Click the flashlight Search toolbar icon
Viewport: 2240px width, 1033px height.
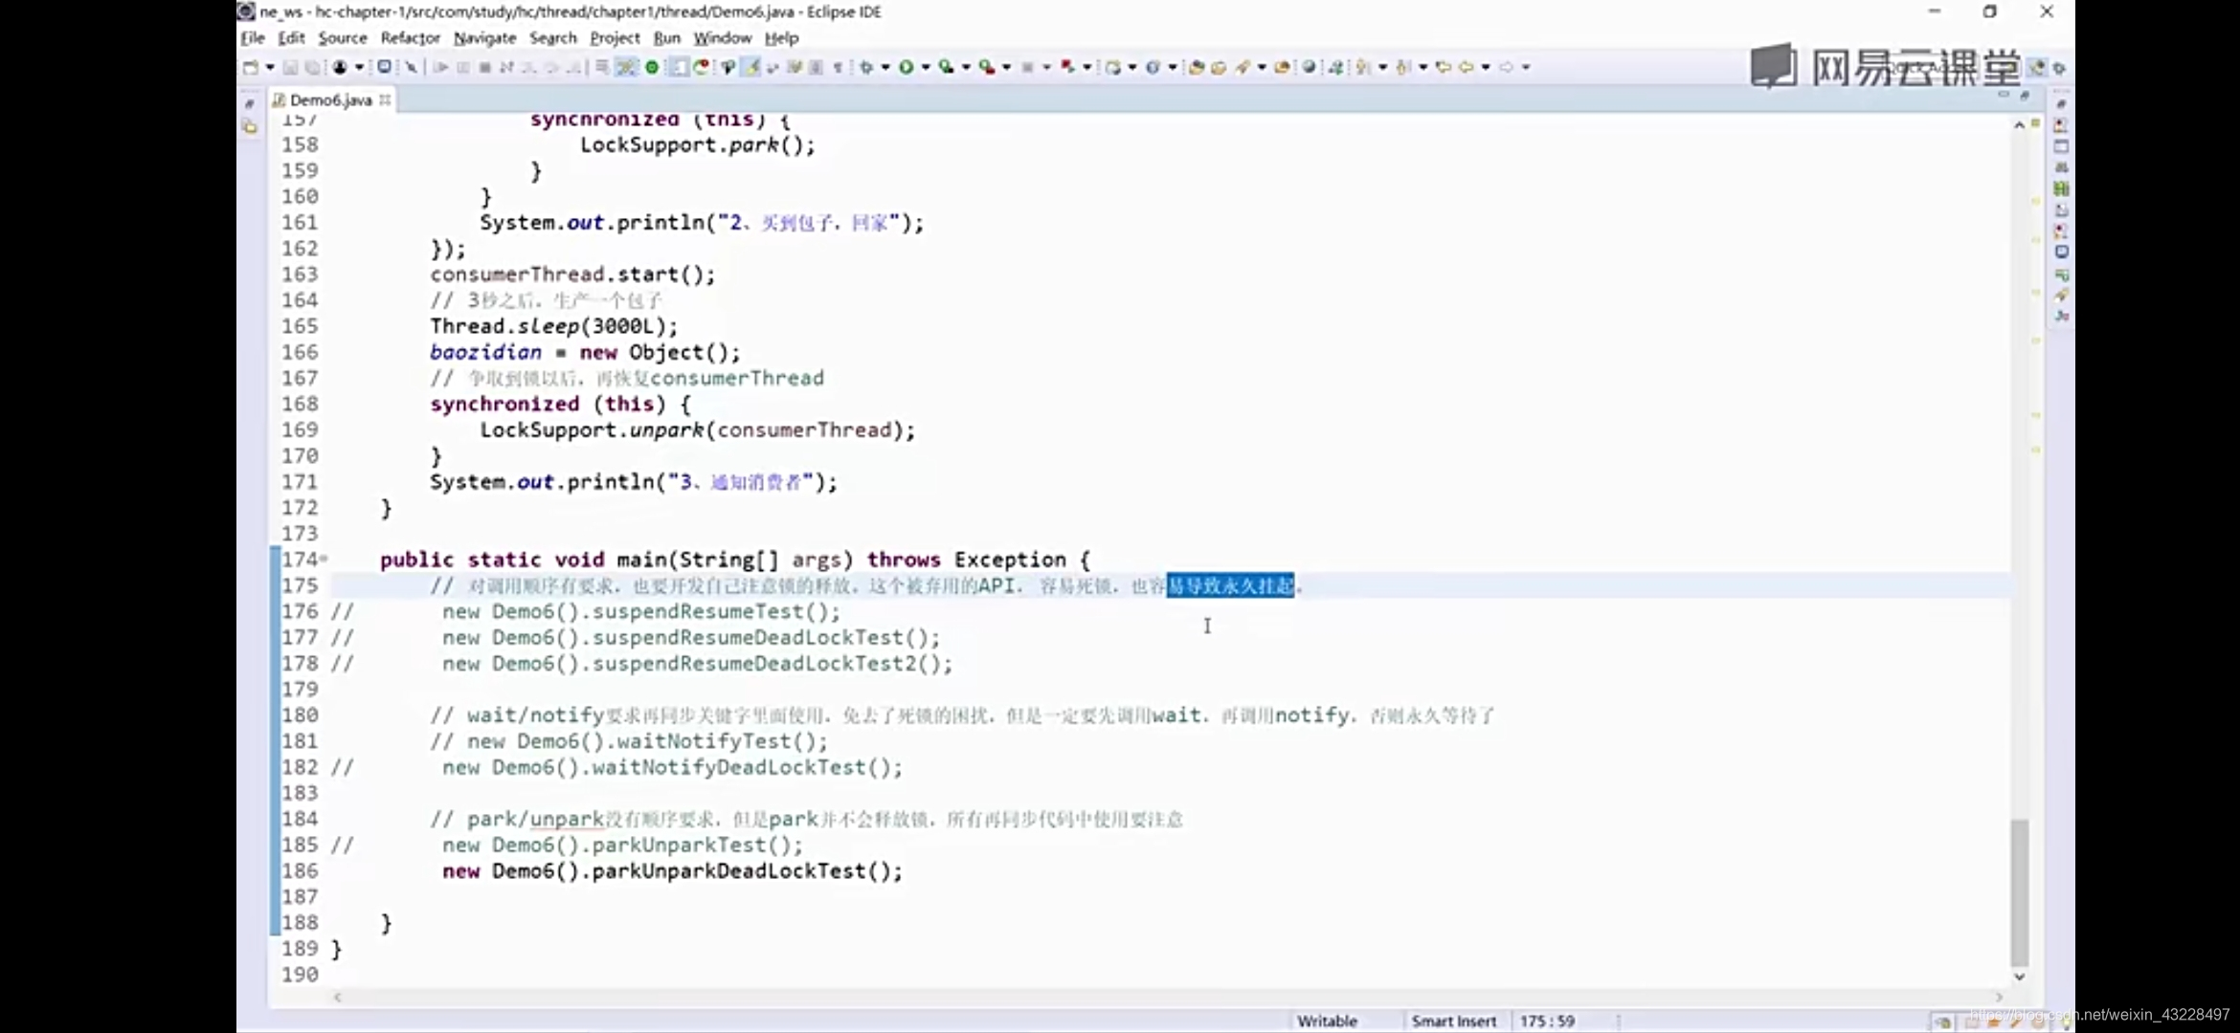coord(1243,67)
